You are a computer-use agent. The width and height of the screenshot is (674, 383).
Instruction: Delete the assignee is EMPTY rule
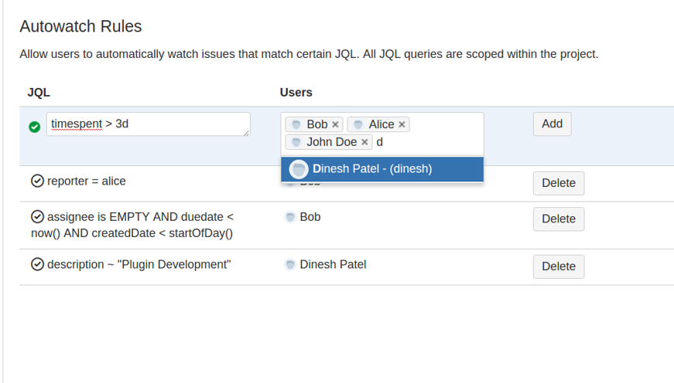tap(558, 219)
